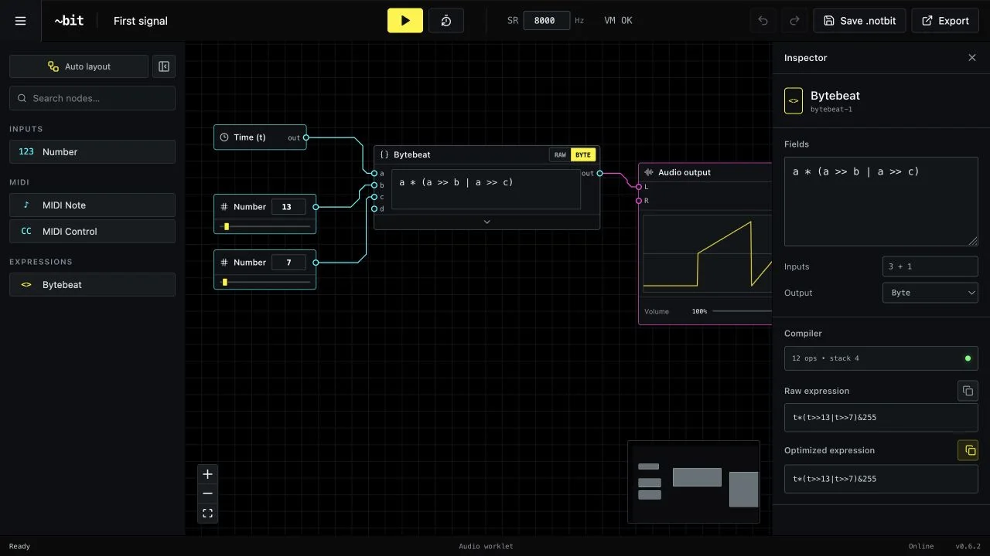Click the raw expression text box

(881, 418)
